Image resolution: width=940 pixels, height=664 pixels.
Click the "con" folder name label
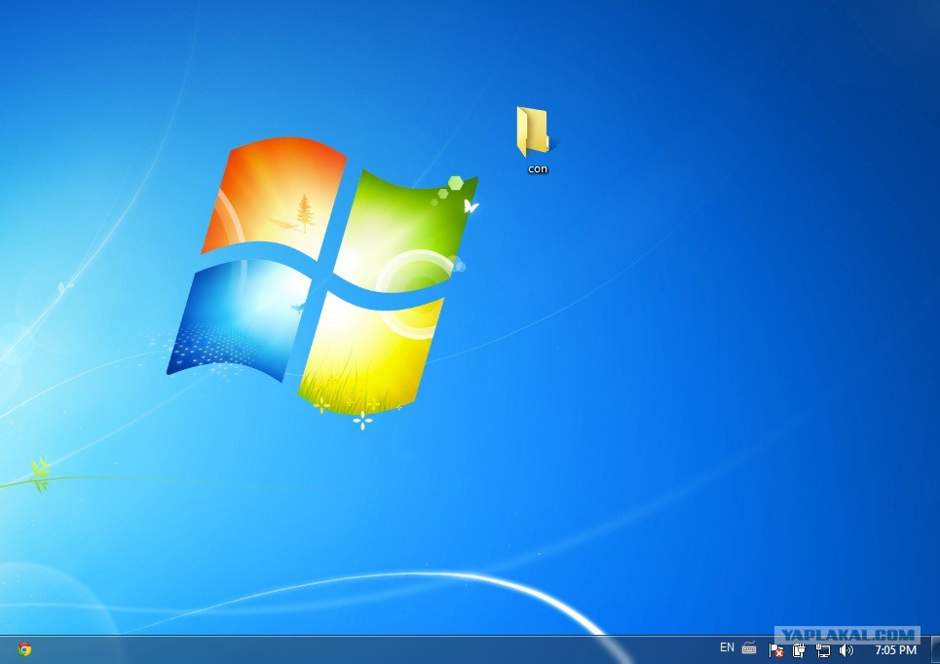tap(537, 169)
